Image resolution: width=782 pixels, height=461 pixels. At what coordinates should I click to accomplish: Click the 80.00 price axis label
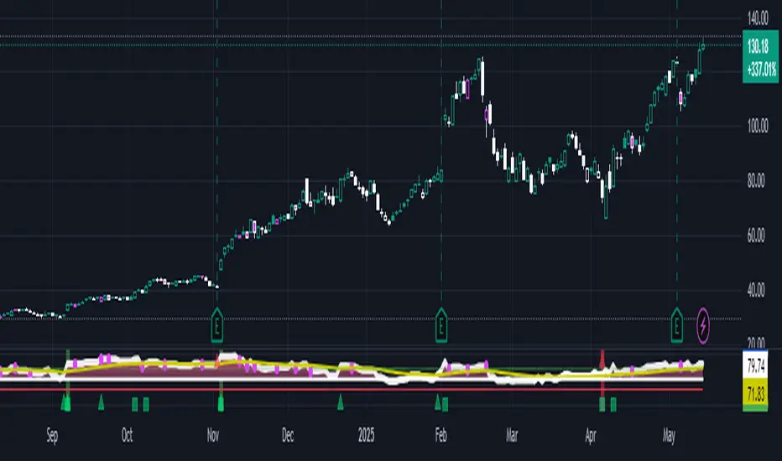(x=757, y=181)
